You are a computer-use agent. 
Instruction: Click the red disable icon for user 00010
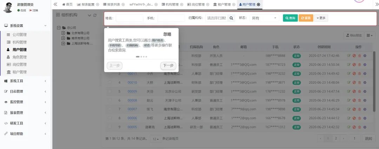point(354,83)
